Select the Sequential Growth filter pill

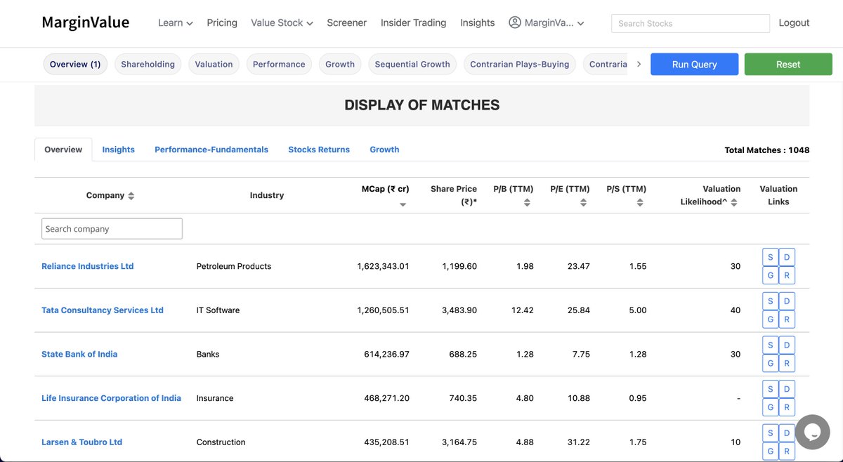412,64
